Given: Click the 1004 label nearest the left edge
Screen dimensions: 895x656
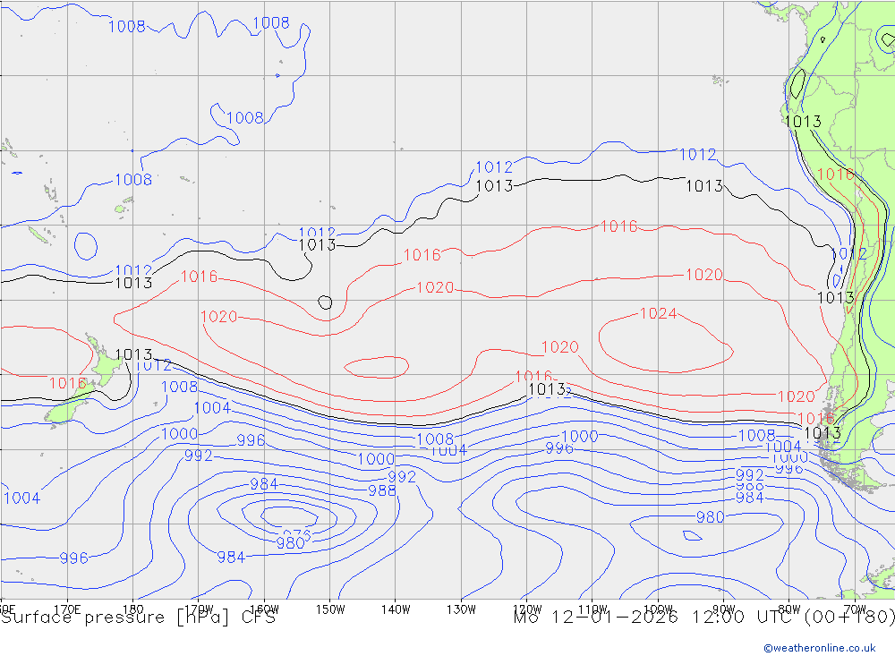Looking at the screenshot, I should 22,498.
